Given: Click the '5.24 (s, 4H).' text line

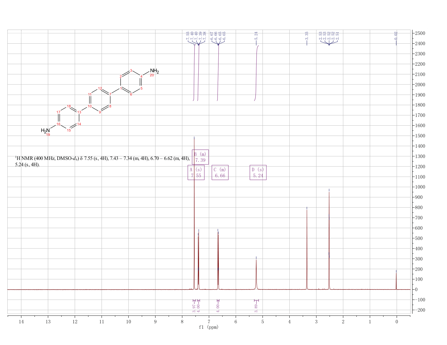Looking at the screenshot, I should pyautogui.click(x=27, y=165).
